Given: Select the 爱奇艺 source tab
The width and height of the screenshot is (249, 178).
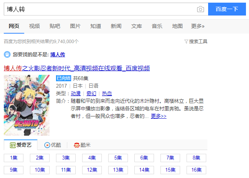Looking at the screenshot, I should click(21, 145).
